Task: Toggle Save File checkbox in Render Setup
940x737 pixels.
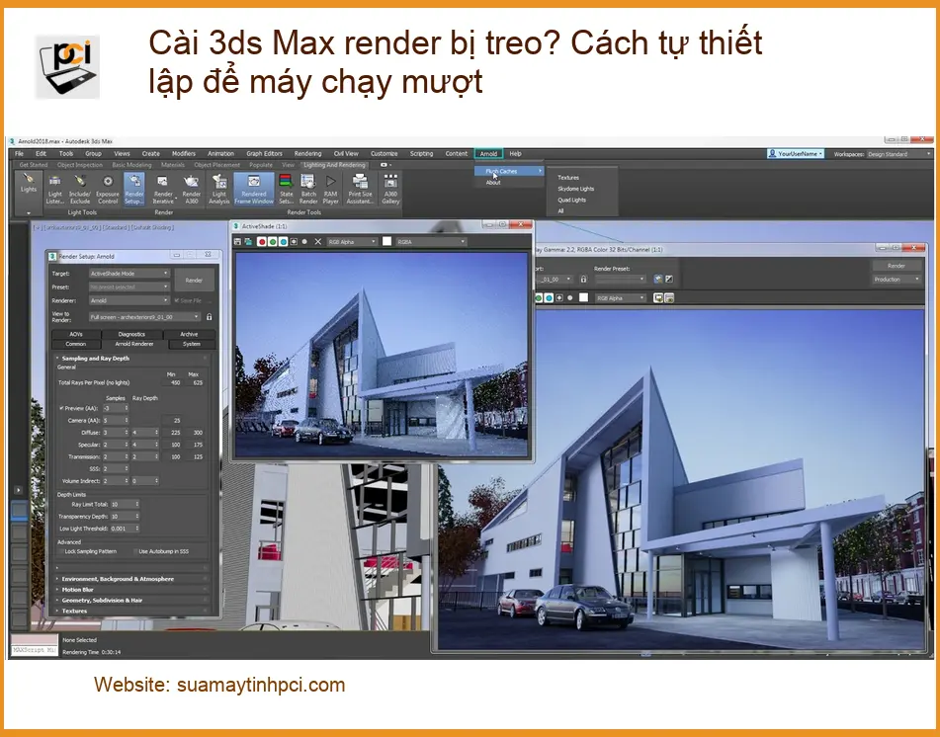Action: (177, 300)
